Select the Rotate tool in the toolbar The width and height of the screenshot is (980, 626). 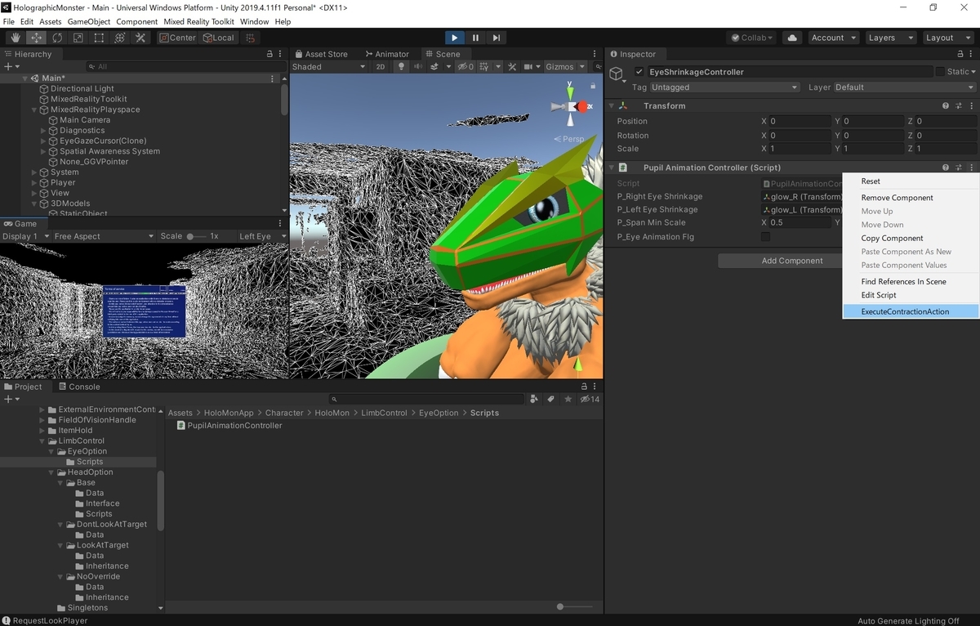tap(57, 38)
